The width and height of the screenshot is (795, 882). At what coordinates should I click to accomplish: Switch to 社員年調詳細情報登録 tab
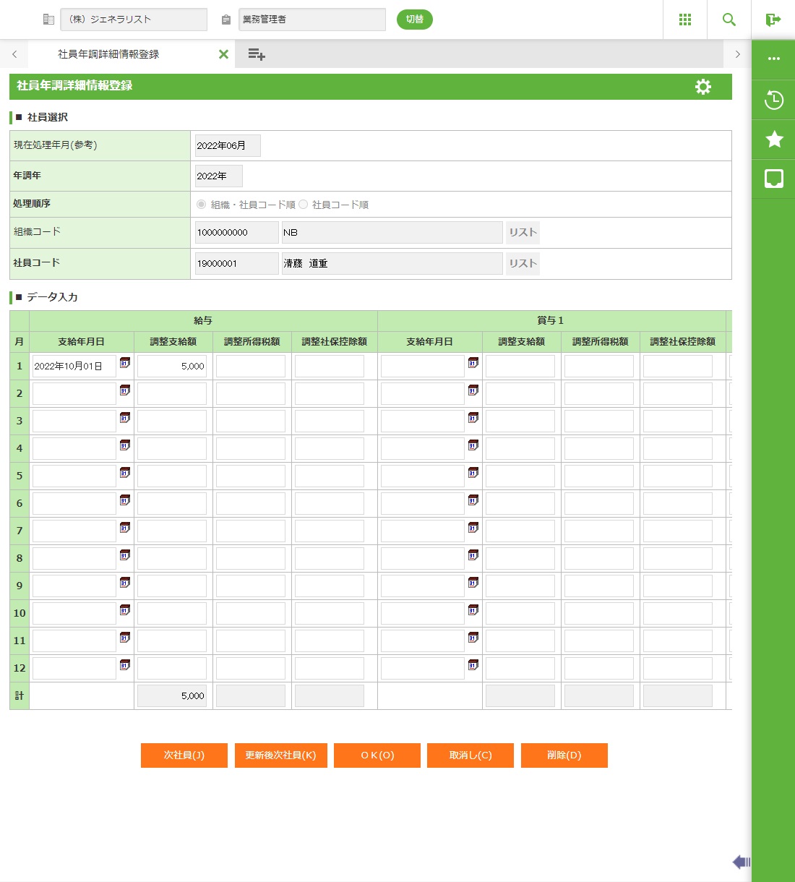[108, 54]
